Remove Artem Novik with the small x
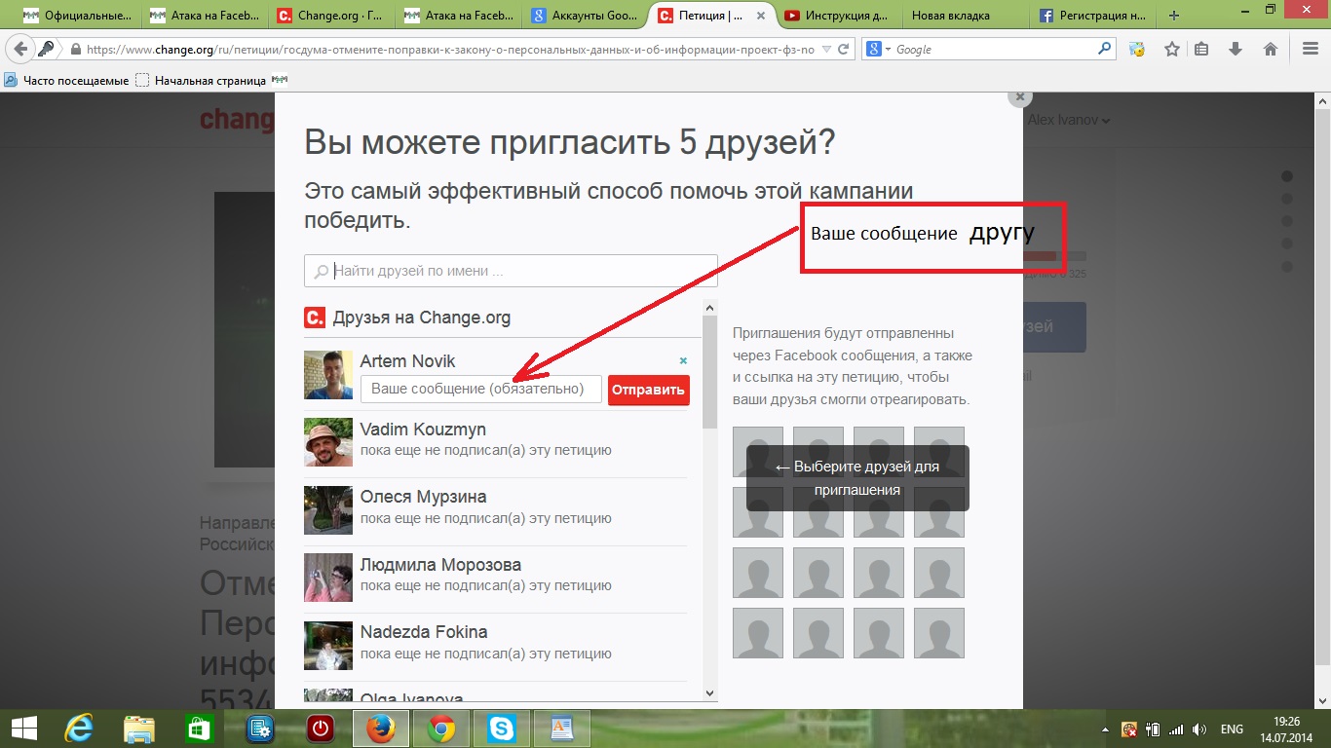The width and height of the screenshot is (1331, 748). click(683, 360)
